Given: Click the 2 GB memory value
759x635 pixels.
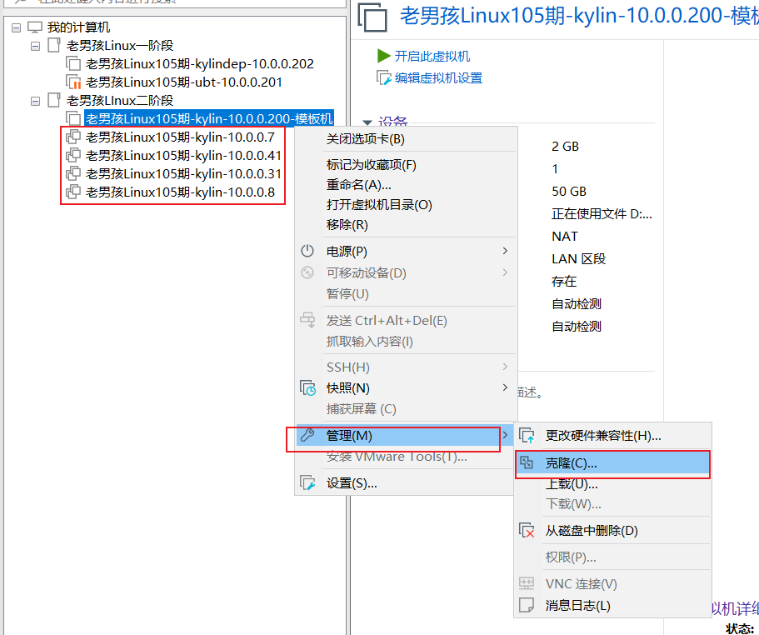Looking at the screenshot, I should [x=565, y=147].
